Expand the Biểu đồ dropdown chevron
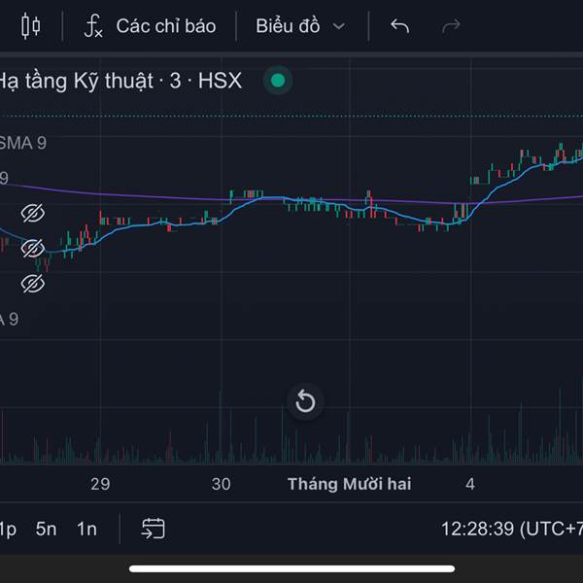This screenshot has height=583, width=583. tap(339, 26)
